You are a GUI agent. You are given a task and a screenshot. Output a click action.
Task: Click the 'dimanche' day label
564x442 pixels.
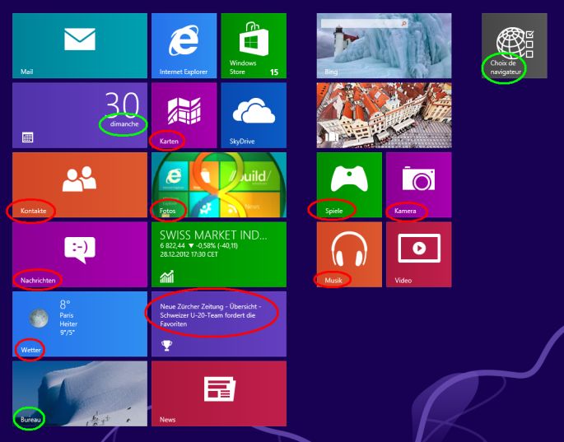(124, 124)
